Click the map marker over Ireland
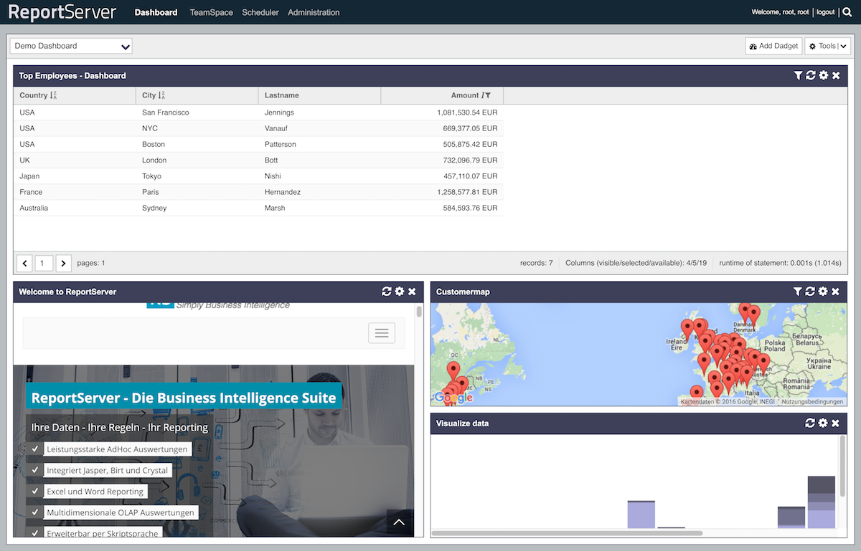Viewport: 861px width, 551px height. point(687,330)
